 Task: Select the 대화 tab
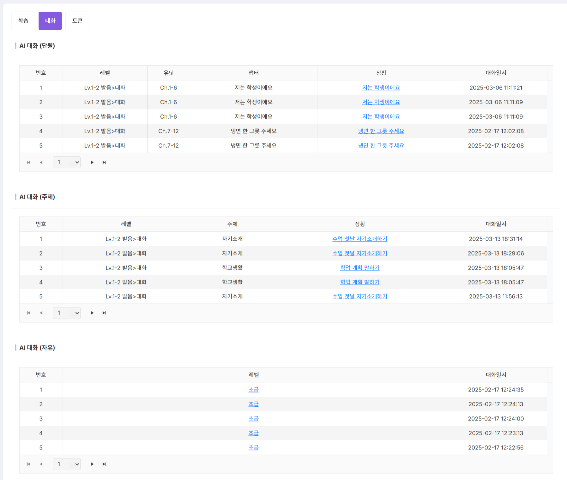[x=50, y=21]
